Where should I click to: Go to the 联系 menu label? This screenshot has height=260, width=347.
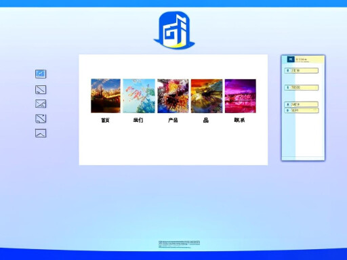coord(239,121)
